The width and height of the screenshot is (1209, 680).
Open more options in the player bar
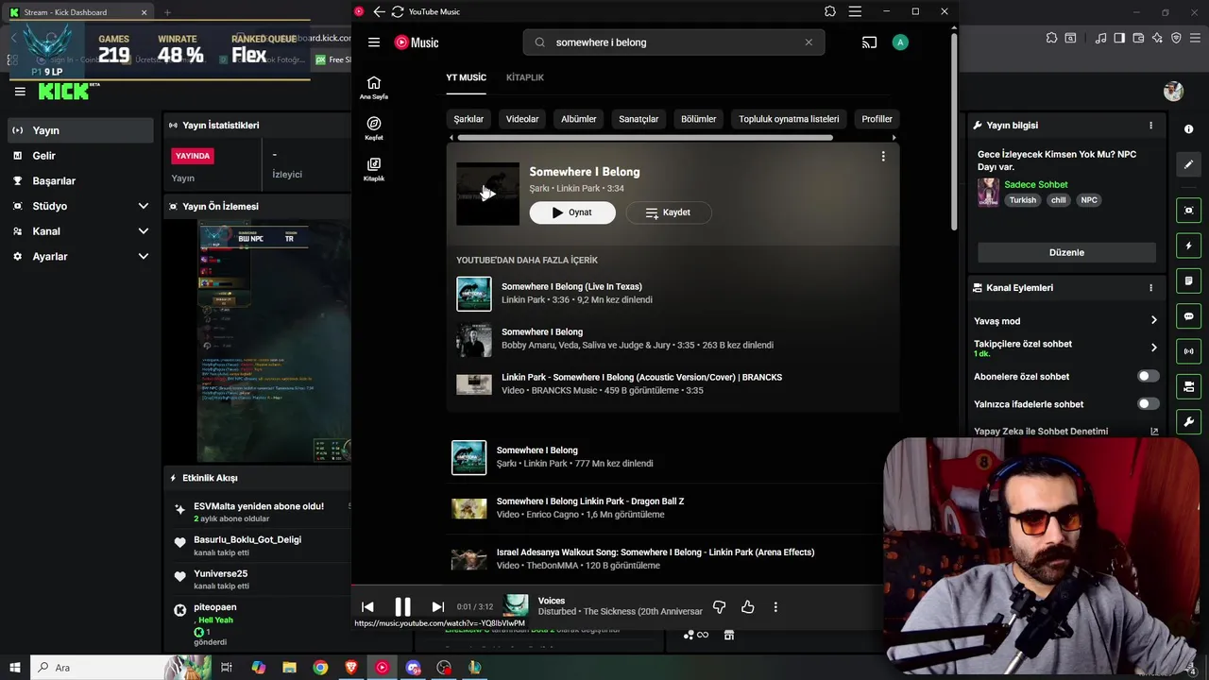pyautogui.click(x=775, y=607)
